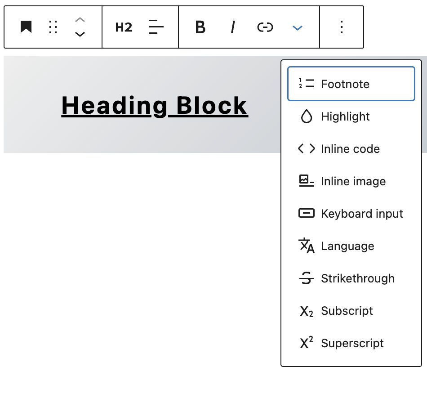The height and width of the screenshot is (403, 427).
Task: Click the Language menu item
Action: (x=351, y=246)
